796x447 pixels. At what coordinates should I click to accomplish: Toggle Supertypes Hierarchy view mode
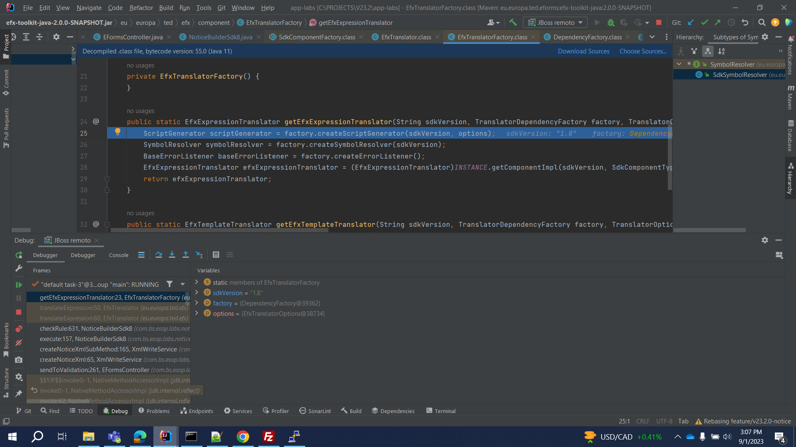[x=694, y=51]
